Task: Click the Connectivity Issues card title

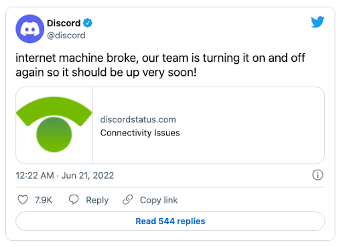Action: [x=140, y=133]
